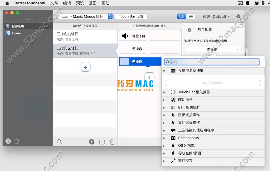270x171 pixels.
Task: Switch to list view layout
Action: (x=191, y=16)
